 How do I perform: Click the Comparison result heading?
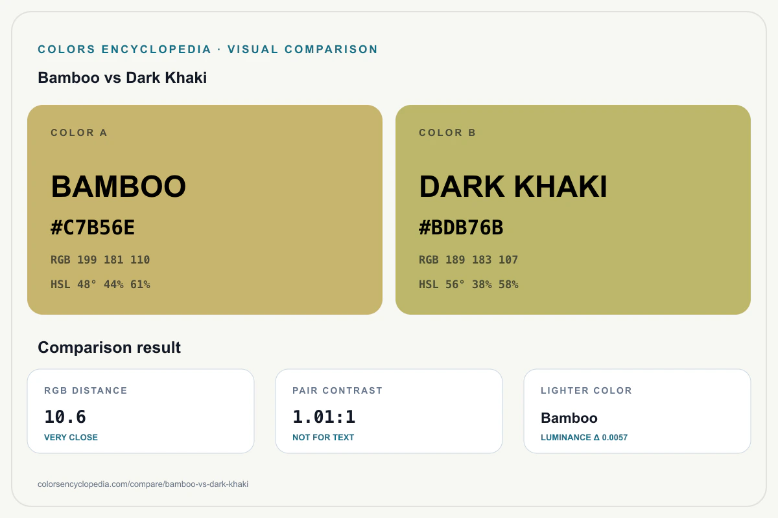click(109, 347)
